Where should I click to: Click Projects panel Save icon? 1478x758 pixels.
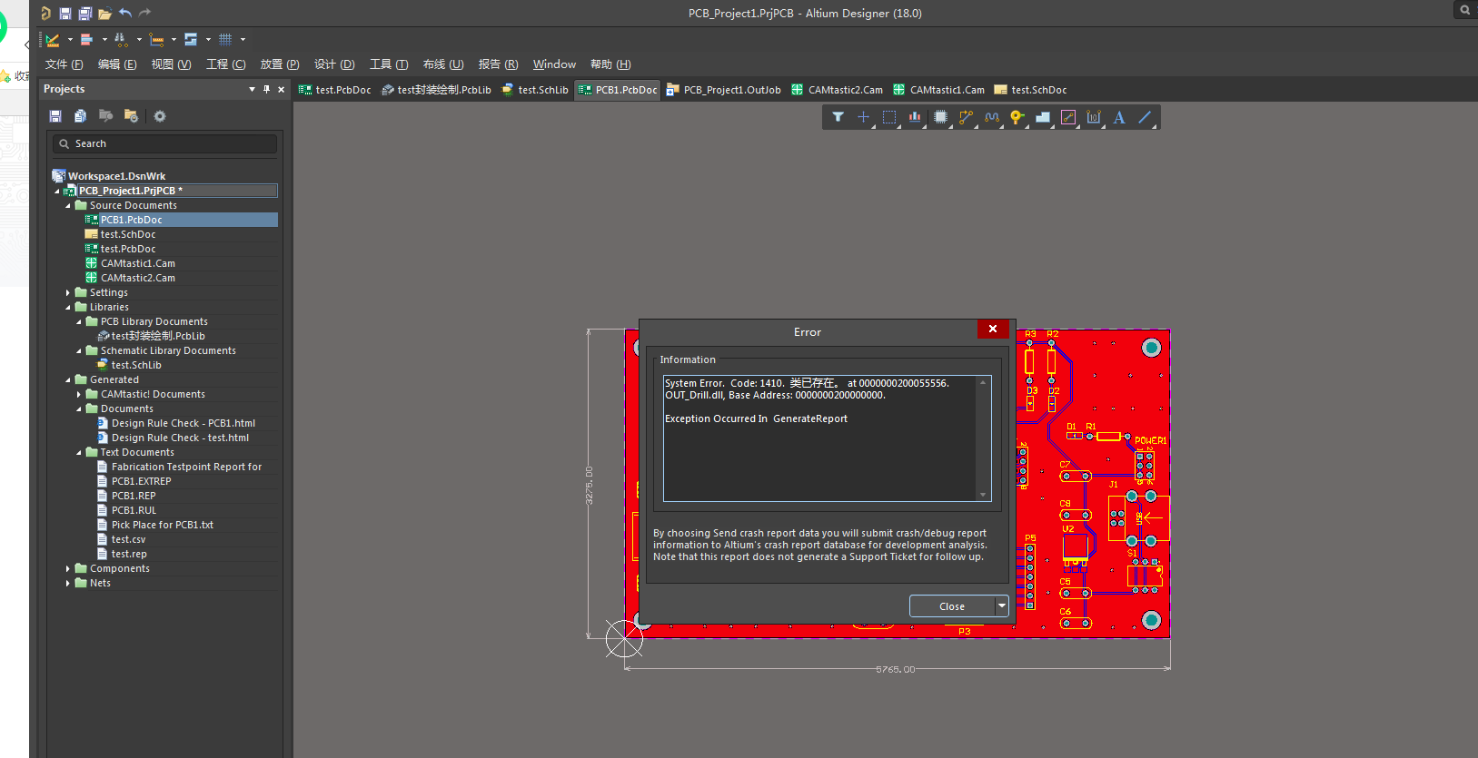[55, 116]
